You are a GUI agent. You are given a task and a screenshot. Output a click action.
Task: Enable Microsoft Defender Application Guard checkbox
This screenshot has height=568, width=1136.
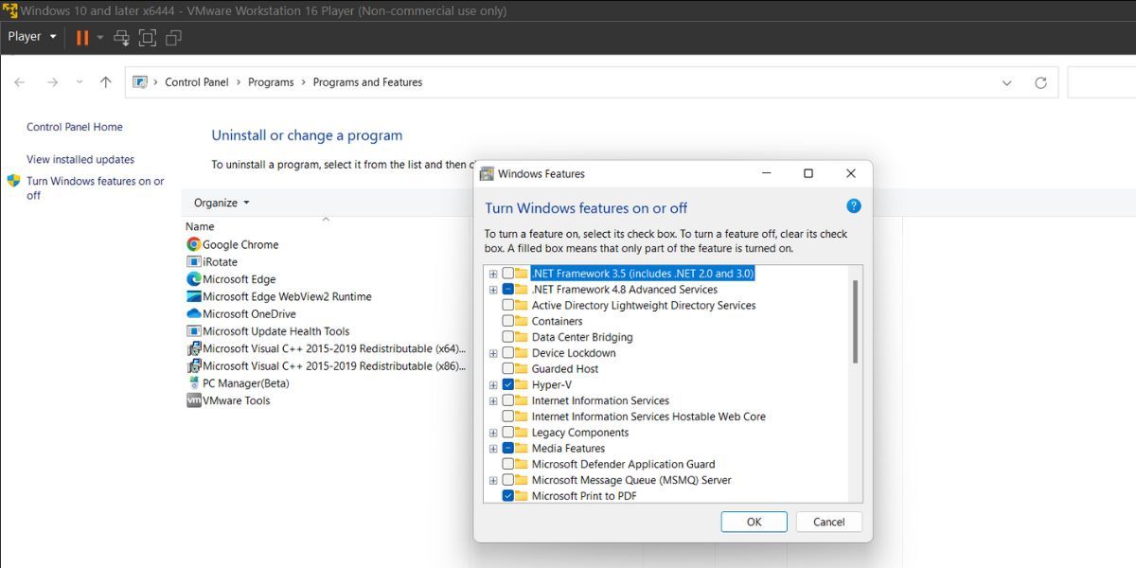pyautogui.click(x=508, y=465)
